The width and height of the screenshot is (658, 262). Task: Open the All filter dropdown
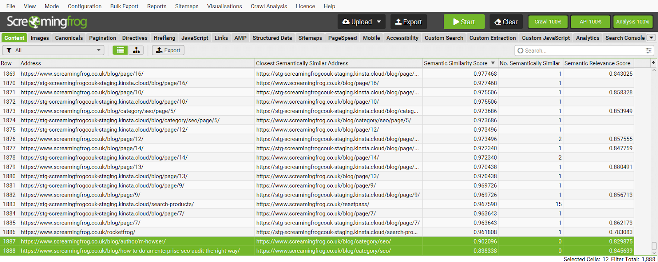pos(53,50)
